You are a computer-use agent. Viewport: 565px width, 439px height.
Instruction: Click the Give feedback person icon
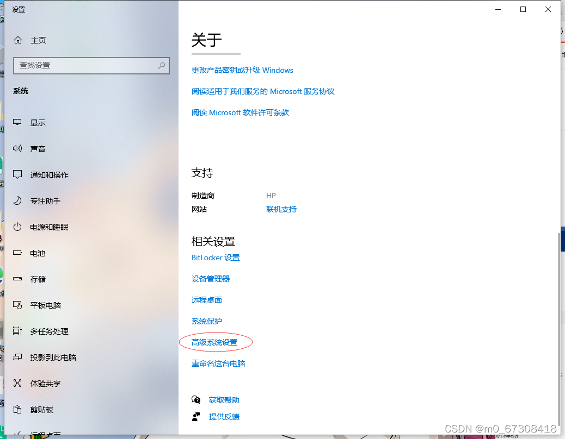(196, 417)
